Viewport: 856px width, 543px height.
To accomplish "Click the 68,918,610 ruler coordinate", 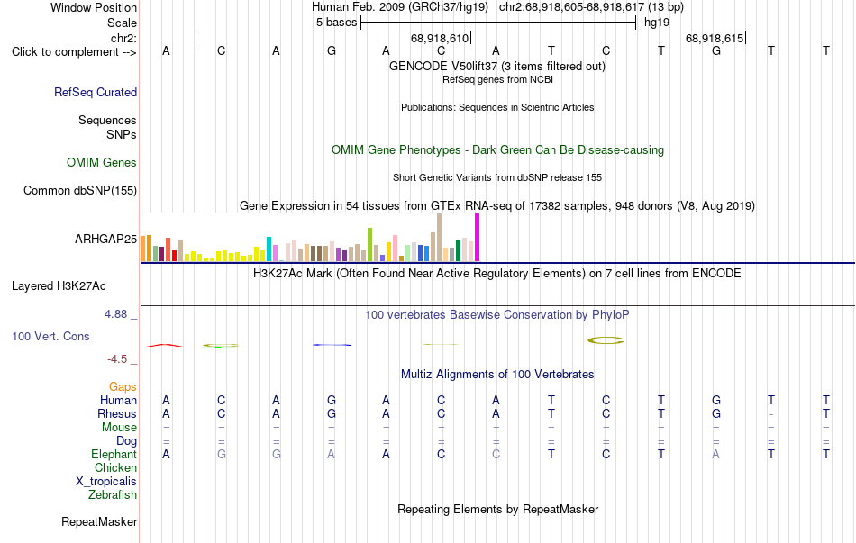I will 440,38.
